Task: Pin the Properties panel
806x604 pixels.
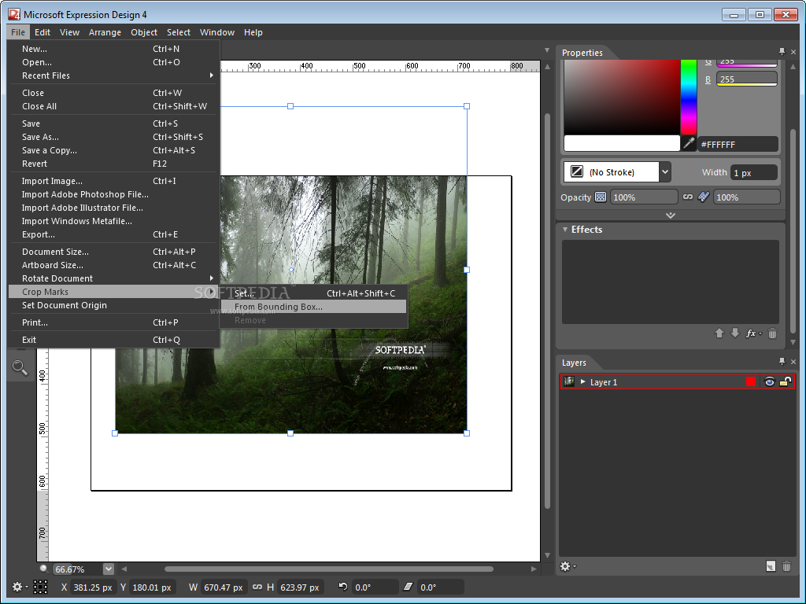Action: 782,51
